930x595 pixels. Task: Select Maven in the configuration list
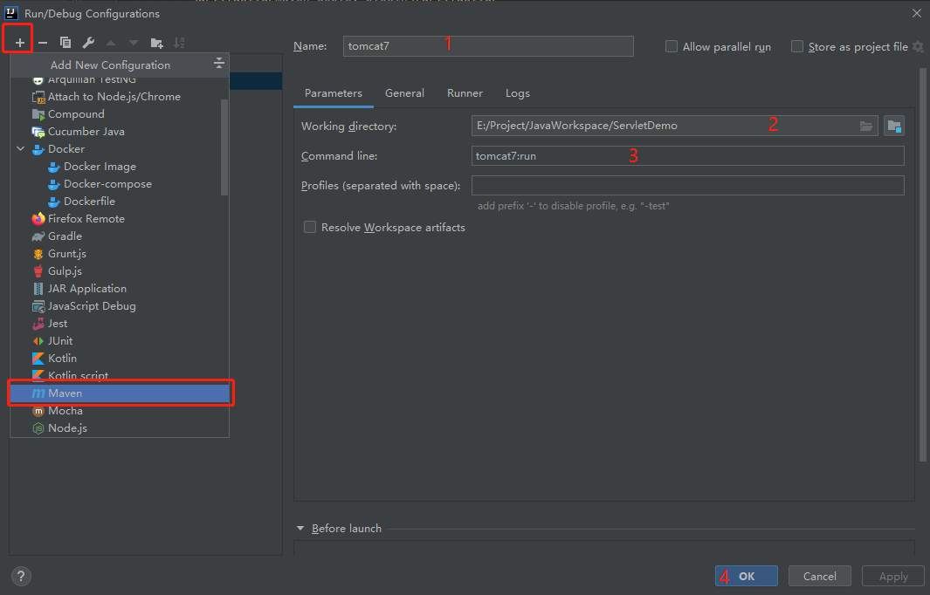pyautogui.click(x=120, y=393)
